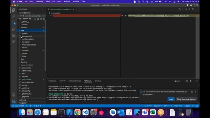Create a new folder in Explorer
This screenshot has height=118, width=210.
pyautogui.click(x=38, y=19)
